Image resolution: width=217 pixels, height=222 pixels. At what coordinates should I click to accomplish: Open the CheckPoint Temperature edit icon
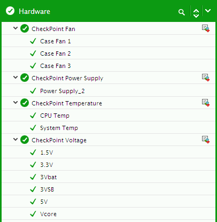(x=206, y=103)
